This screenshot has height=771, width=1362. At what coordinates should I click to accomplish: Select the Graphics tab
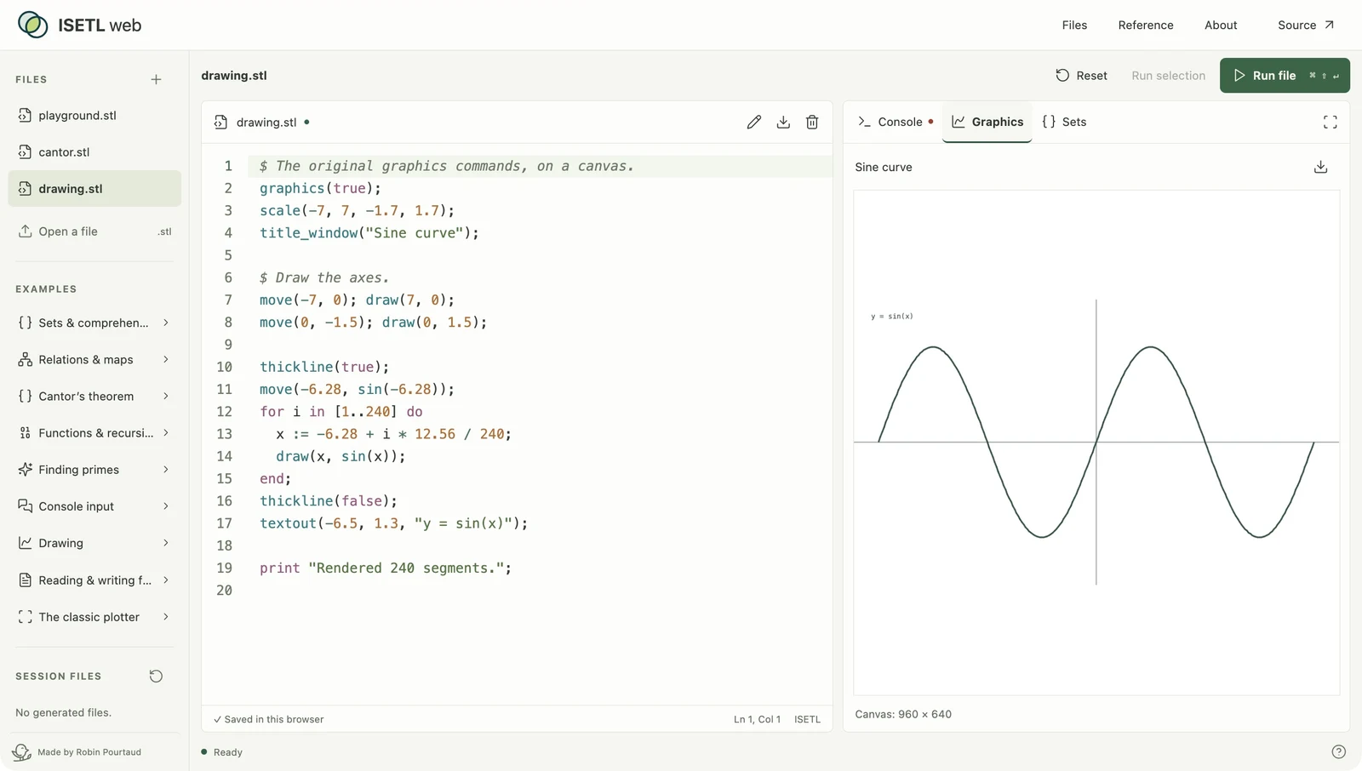tap(987, 122)
